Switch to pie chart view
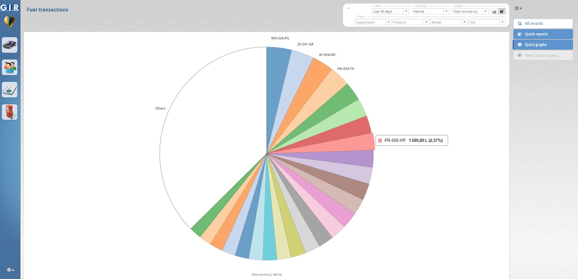 (x=502, y=12)
